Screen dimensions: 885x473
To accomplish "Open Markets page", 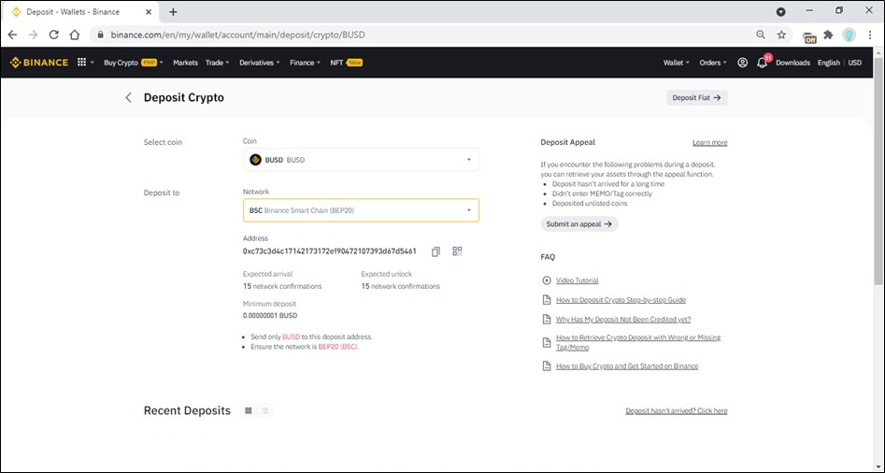I will click(x=185, y=63).
